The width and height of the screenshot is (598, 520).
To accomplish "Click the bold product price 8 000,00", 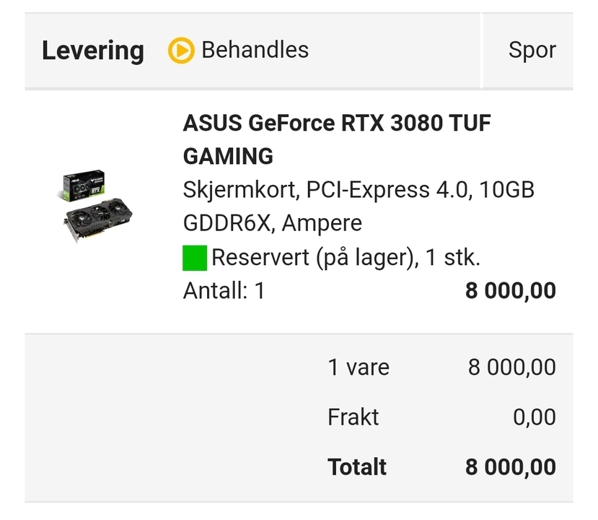I will click(511, 290).
